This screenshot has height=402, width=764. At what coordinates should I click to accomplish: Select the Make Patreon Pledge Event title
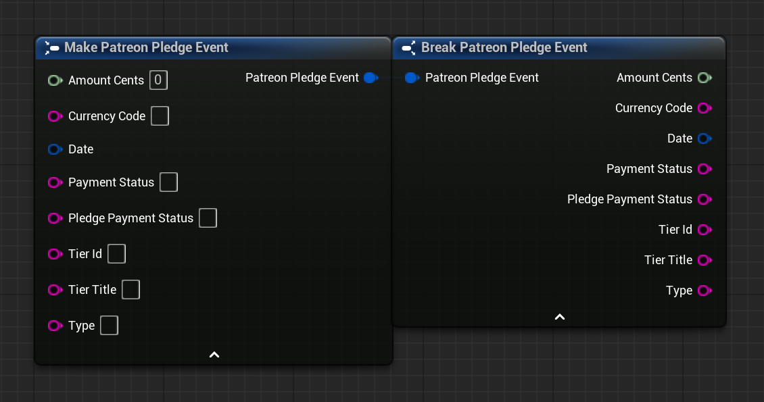coord(146,47)
